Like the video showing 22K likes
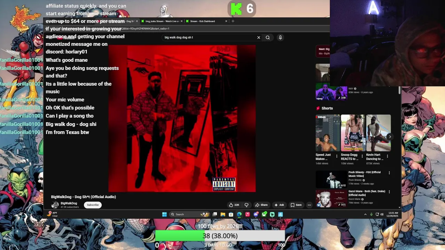Image resolution: width=445 pixels, height=250 pixels. 234,205
